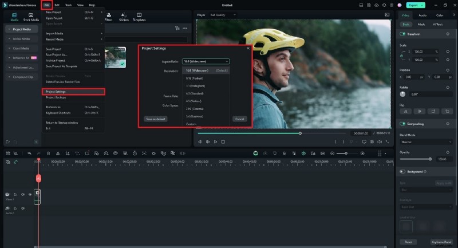
Task: Lock the Video 1 track
Action: (15, 195)
